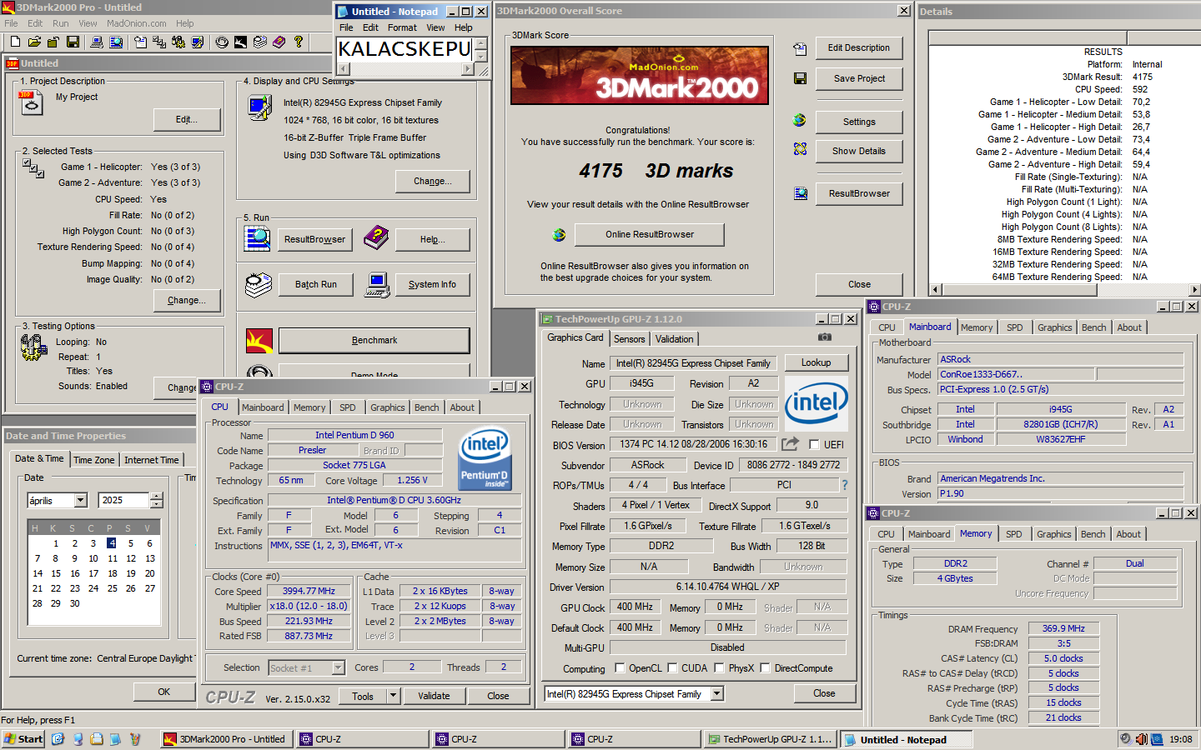The width and height of the screenshot is (1201, 750).
Task: Click the GPU-Z camera screenshot icon
Action: (x=824, y=337)
